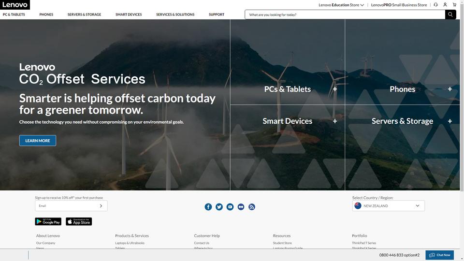Open the Student Store footer link
The width and height of the screenshot is (464, 261).
click(x=282, y=243)
